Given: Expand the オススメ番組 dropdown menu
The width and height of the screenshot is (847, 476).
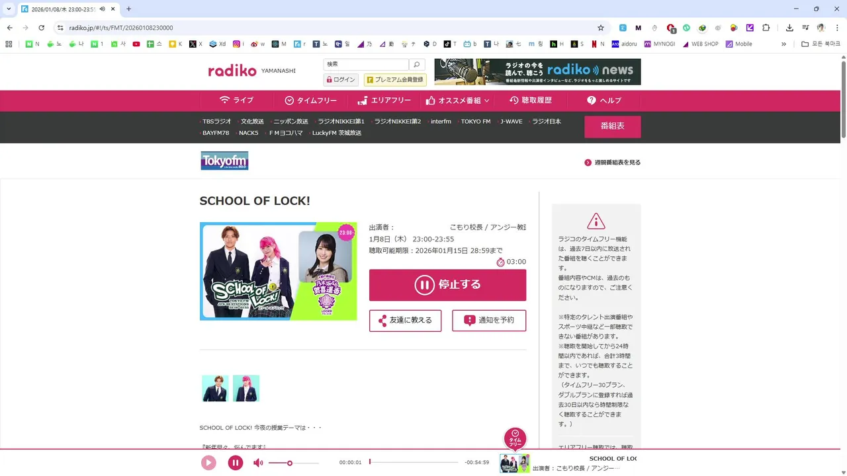Looking at the screenshot, I should pyautogui.click(x=457, y=100).
